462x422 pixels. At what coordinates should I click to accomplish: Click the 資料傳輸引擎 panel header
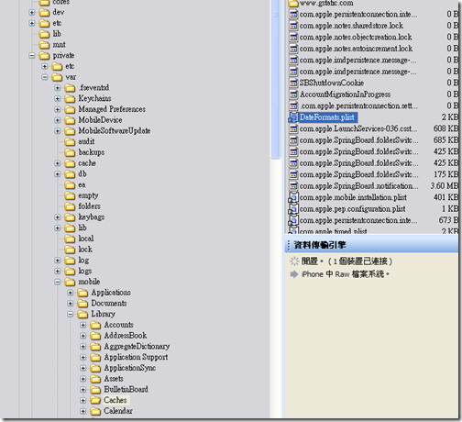tap(372, 245)
